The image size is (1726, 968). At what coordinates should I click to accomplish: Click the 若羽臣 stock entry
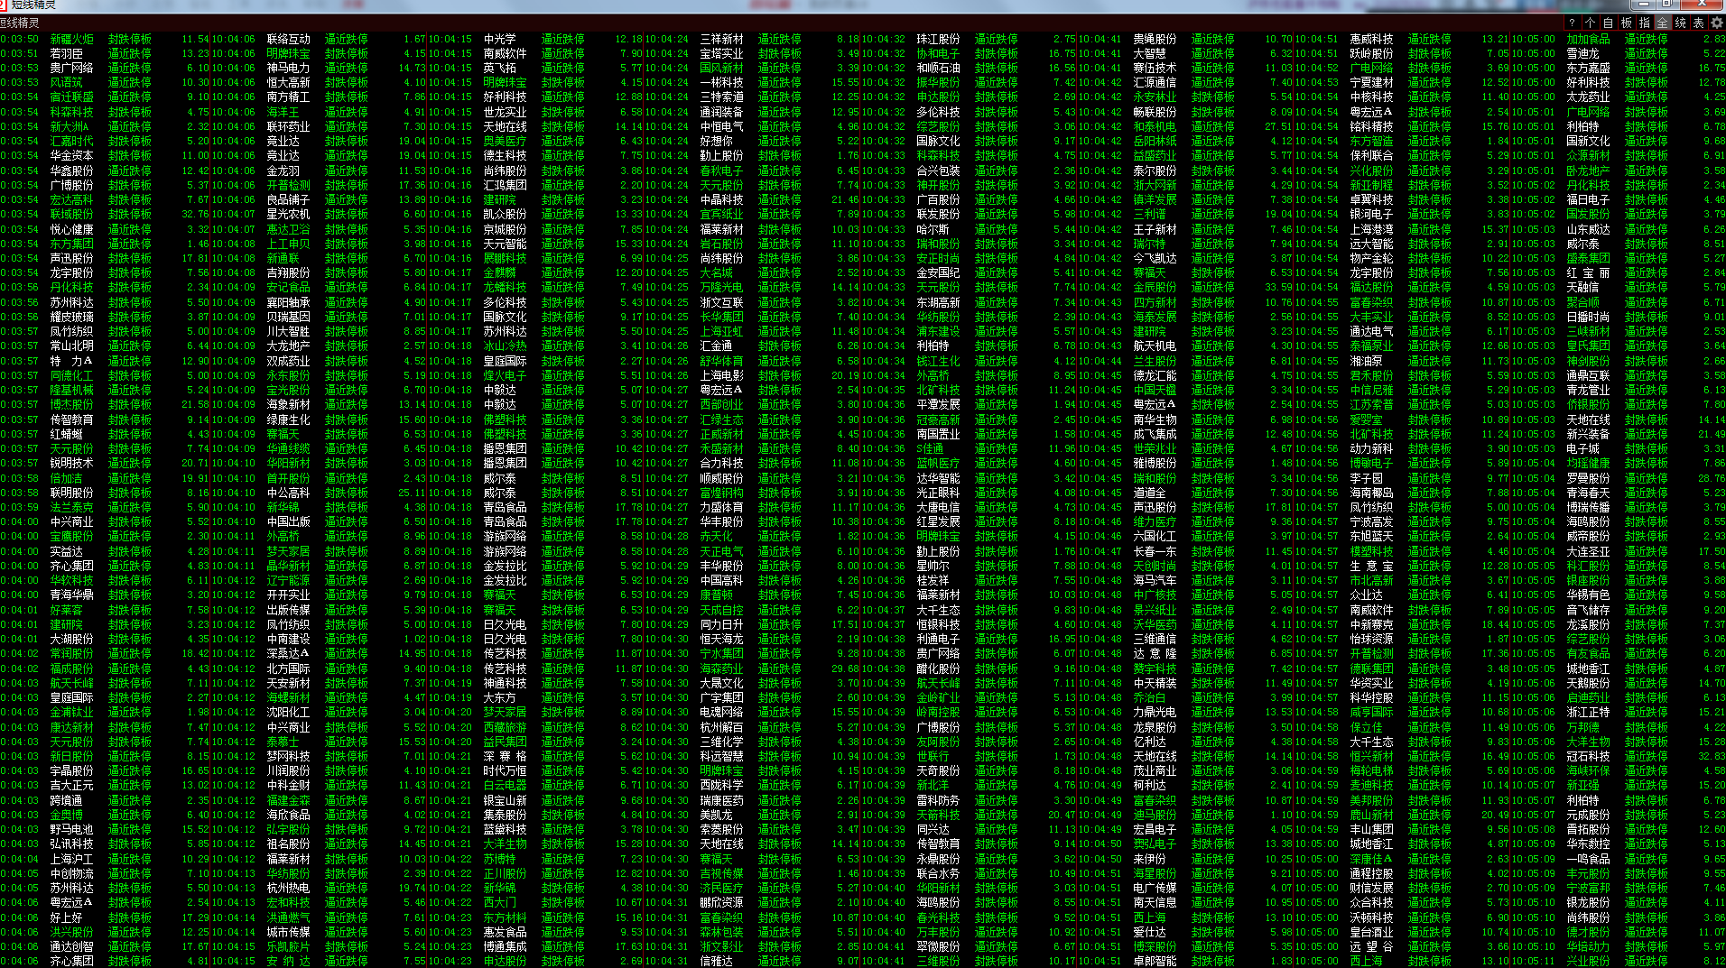66,53
